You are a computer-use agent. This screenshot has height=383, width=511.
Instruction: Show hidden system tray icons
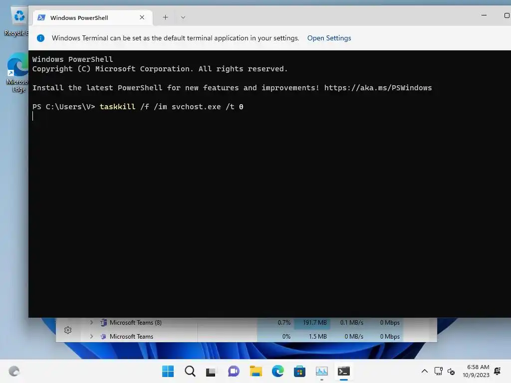pyautogui.click(x=425, y=371)
